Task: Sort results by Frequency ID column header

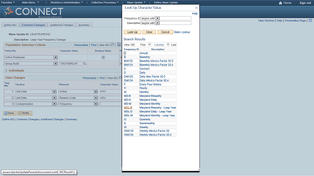Action: (131, 49)
